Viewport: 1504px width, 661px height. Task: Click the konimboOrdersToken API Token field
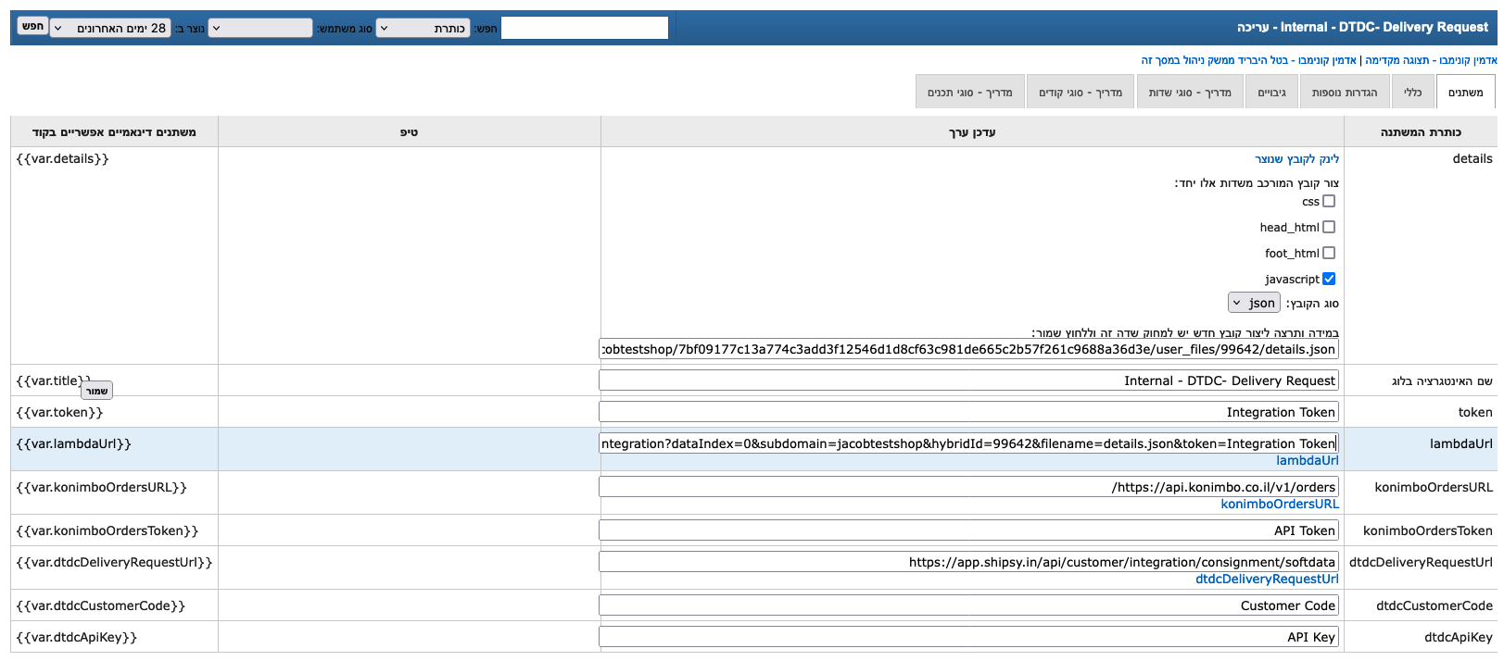968,530
